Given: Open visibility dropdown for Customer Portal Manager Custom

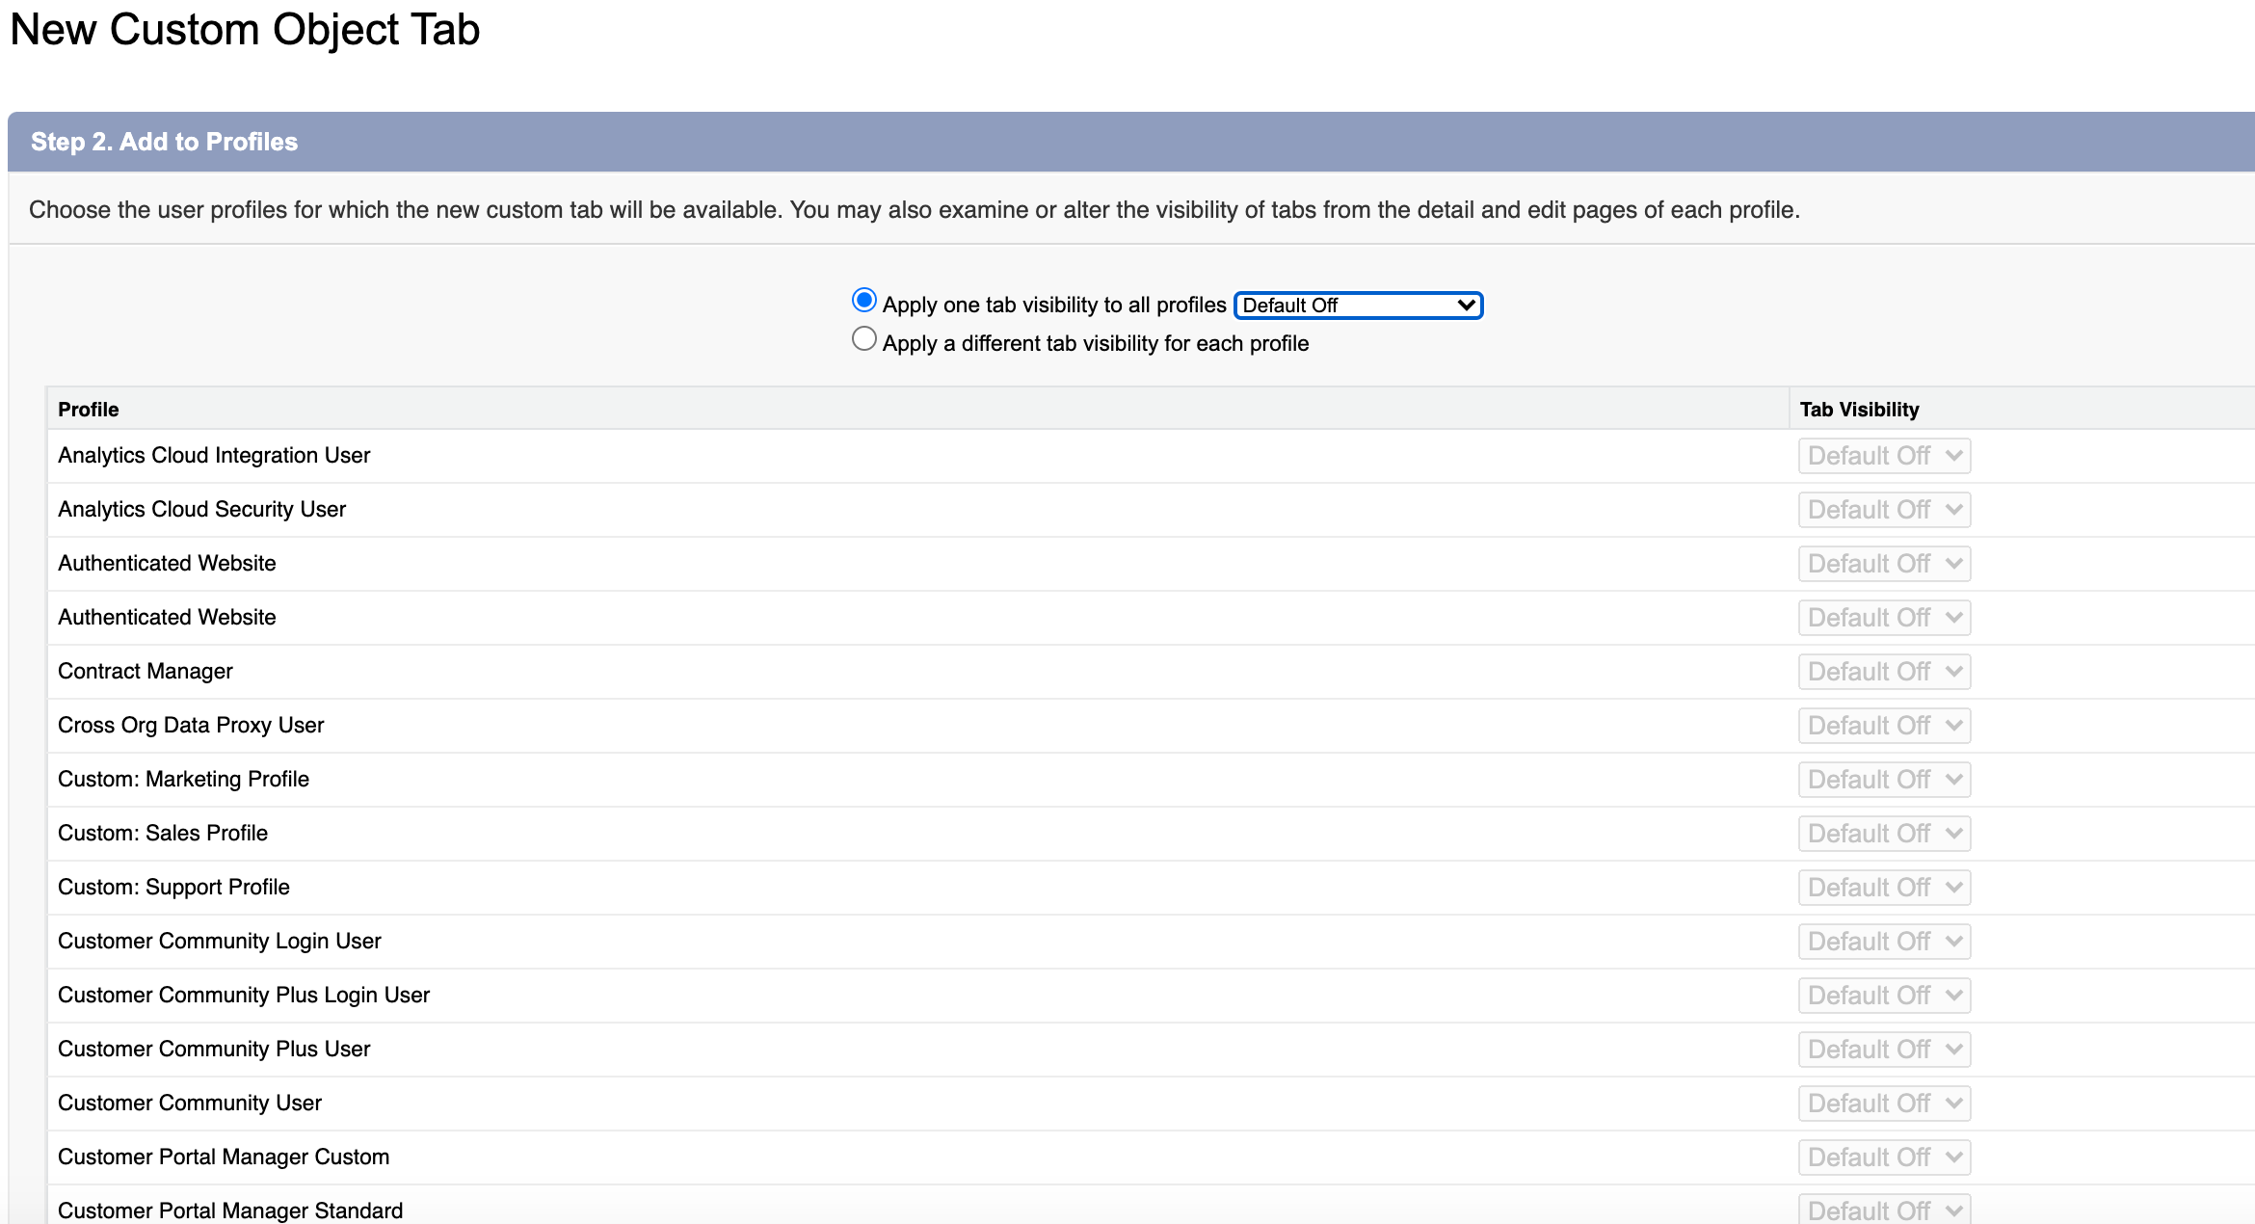Looking at the screenshot, I should tap(1884, 1157).
